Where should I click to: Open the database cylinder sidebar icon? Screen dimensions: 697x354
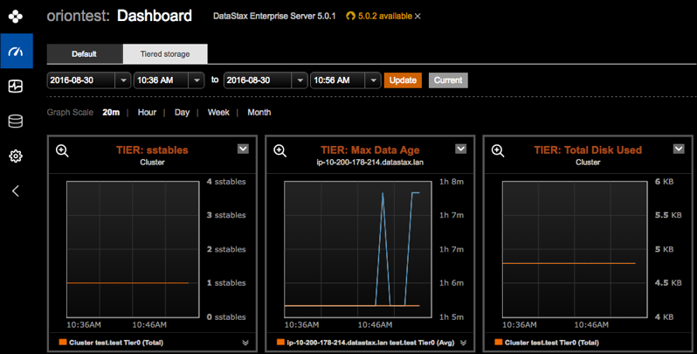point(16,121)
